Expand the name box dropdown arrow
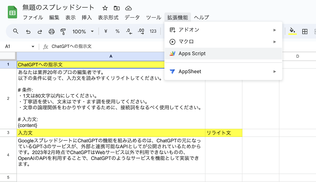 (x=33, y=47)
